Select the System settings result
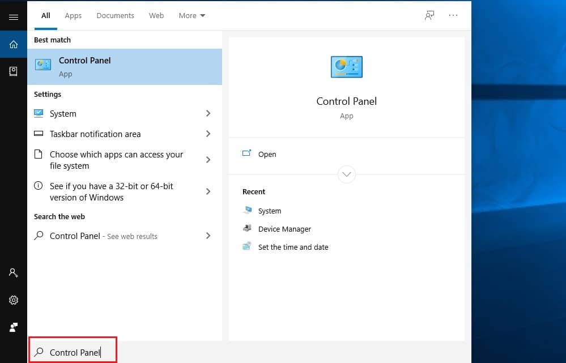566x363 pixels. [x=125, y=113]
